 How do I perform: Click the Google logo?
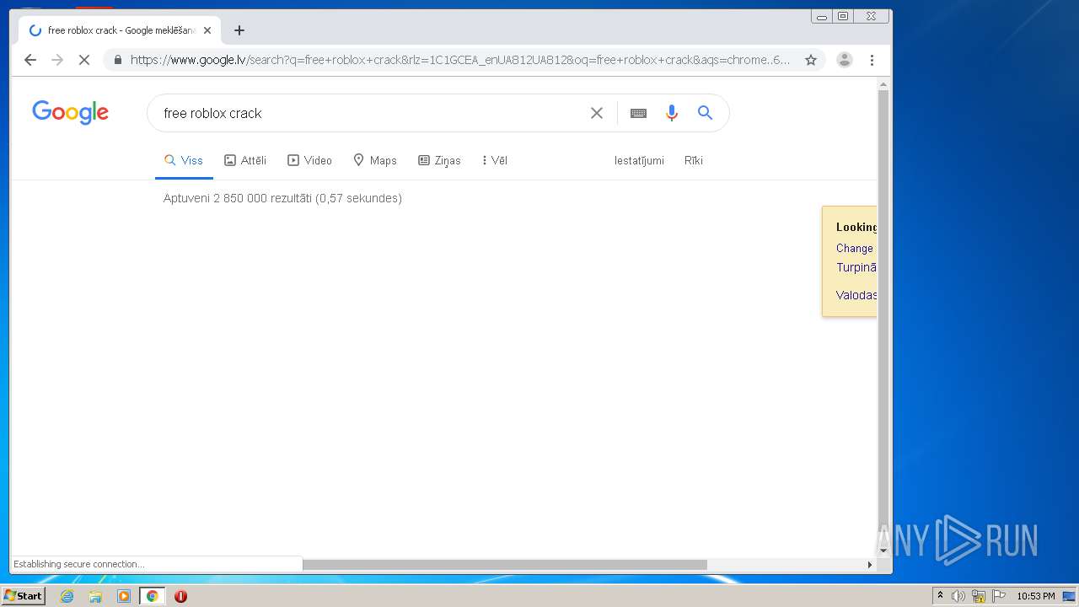coord(70,112)
